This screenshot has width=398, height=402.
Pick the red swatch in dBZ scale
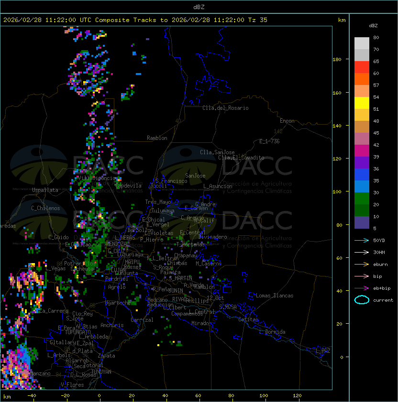click(362, 67)
